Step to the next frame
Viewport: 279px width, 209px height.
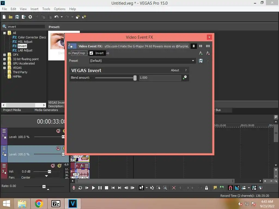133,188
